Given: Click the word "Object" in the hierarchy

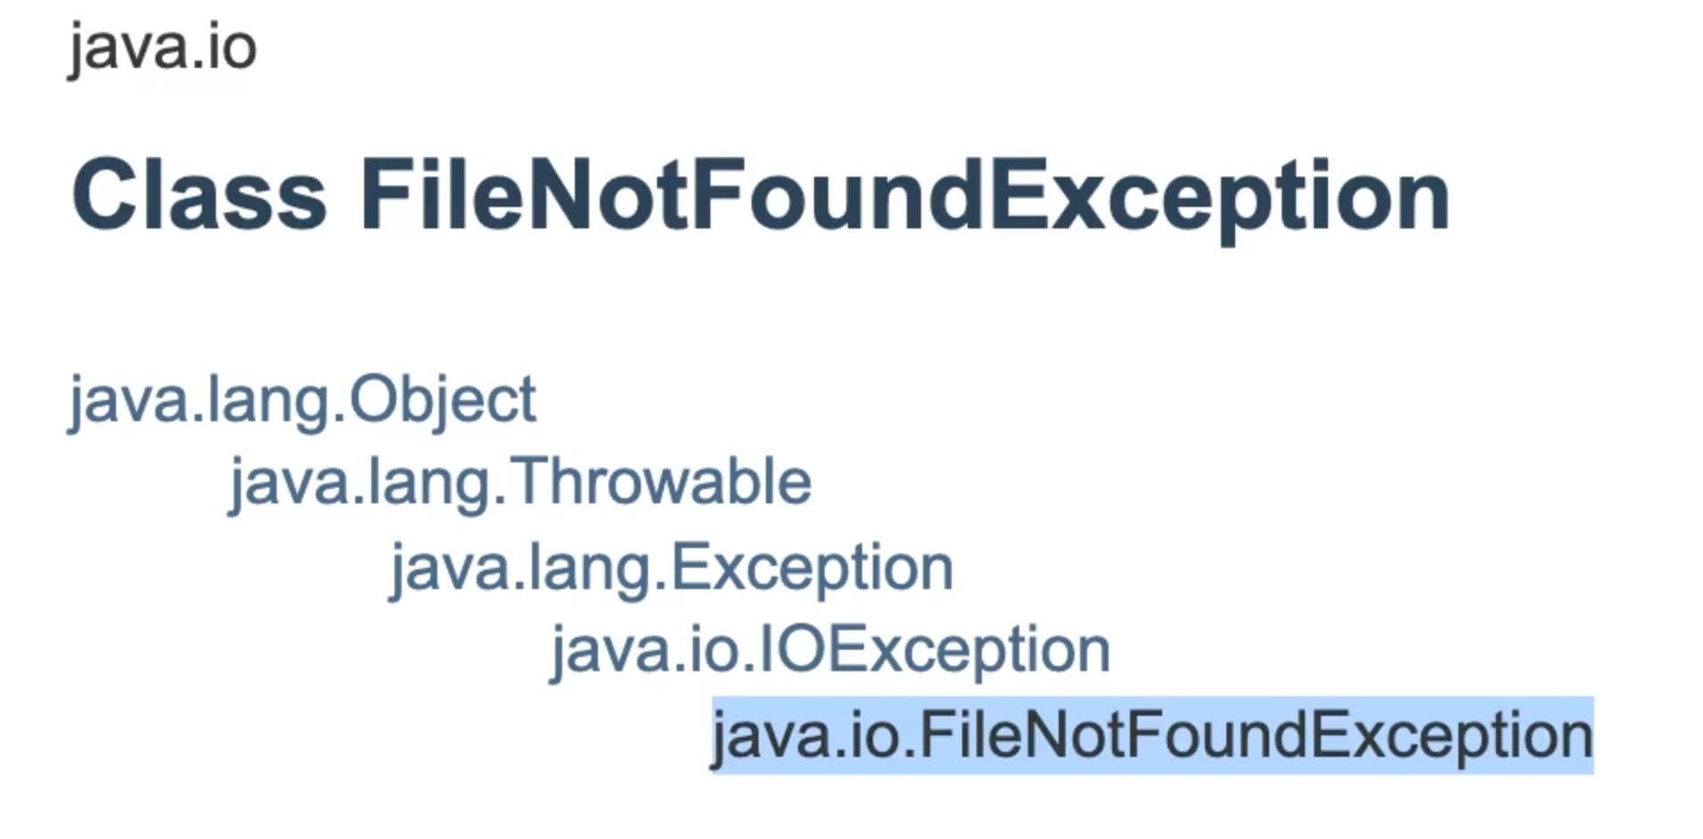Looking at the screenshot, I should click(x=443, y=400).
